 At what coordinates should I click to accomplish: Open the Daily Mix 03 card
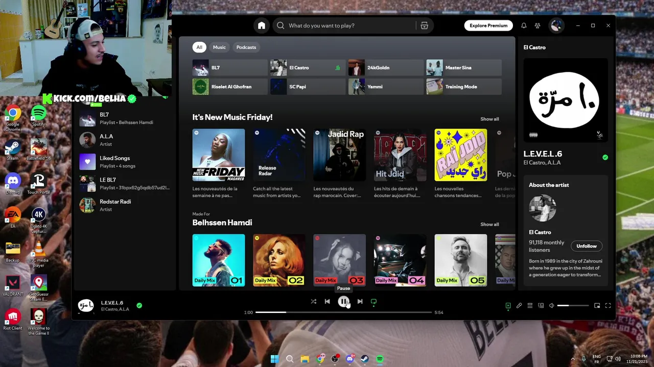coord(339,260)
